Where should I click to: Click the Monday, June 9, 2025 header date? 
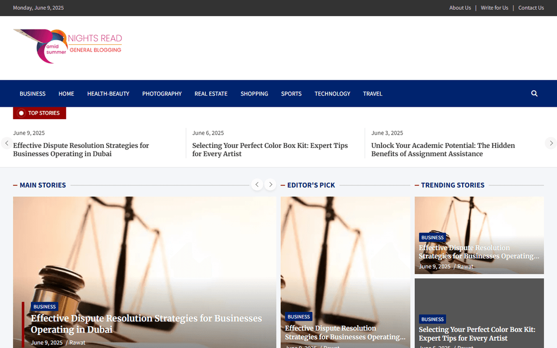tap(38, 8)
